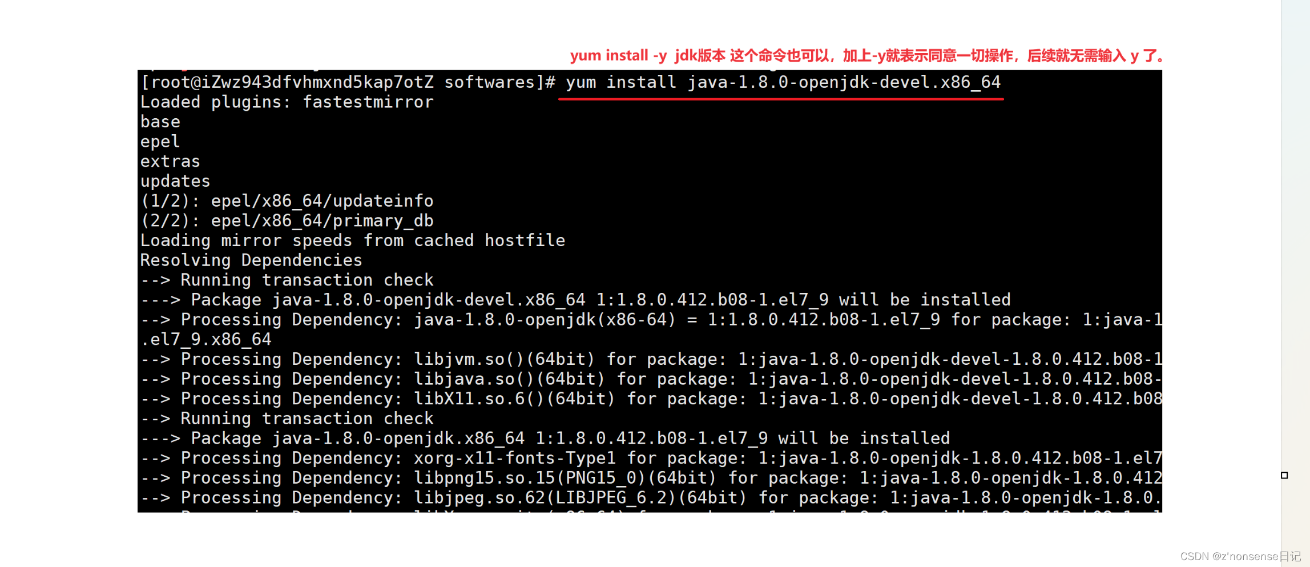1310x567 pixels.
Task: Click the red Chinese annotation about yum -y
Action: pyautogui.click(x=867, y=55)
